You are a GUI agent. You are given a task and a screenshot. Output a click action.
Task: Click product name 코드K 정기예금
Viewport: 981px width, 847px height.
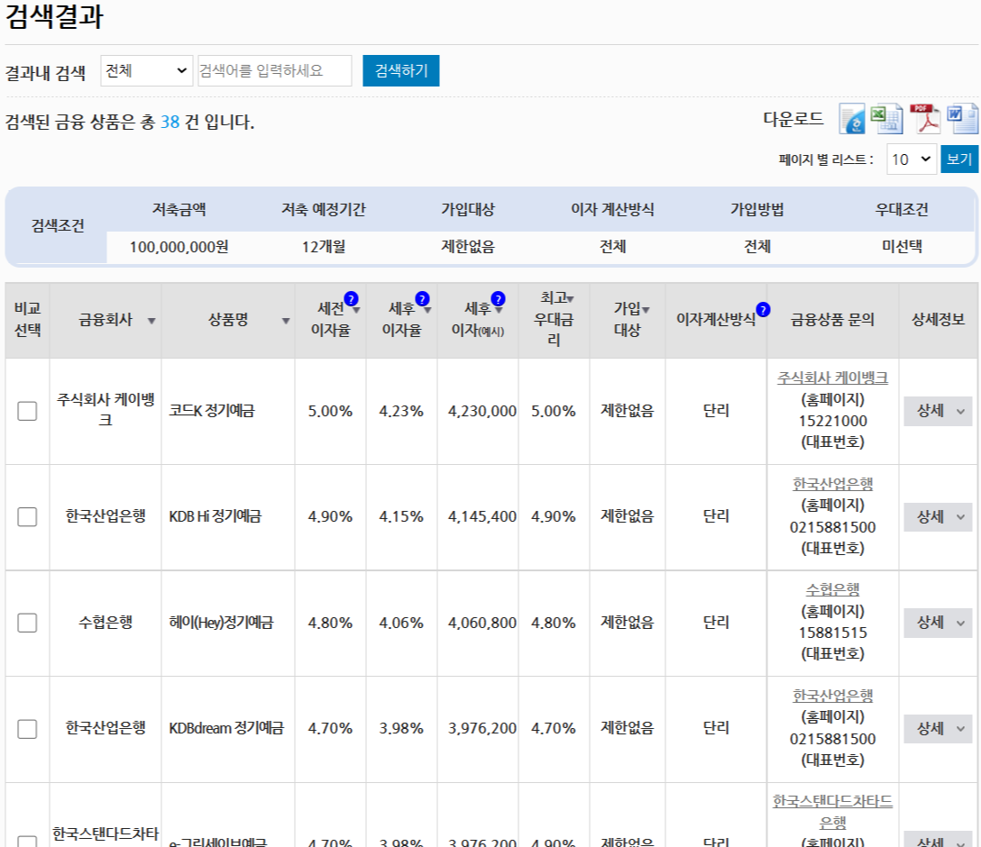pyautogui.click(x=212, y=411)
